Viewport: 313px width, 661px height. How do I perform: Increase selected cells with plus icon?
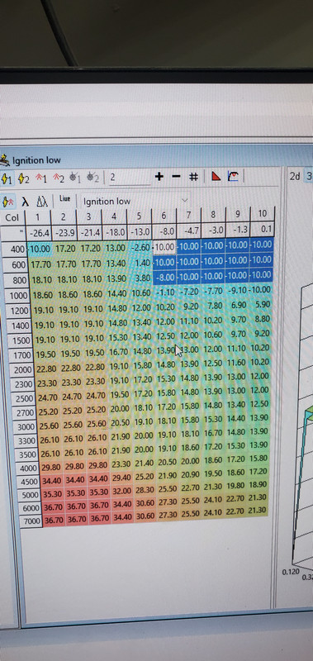(159, 177)
